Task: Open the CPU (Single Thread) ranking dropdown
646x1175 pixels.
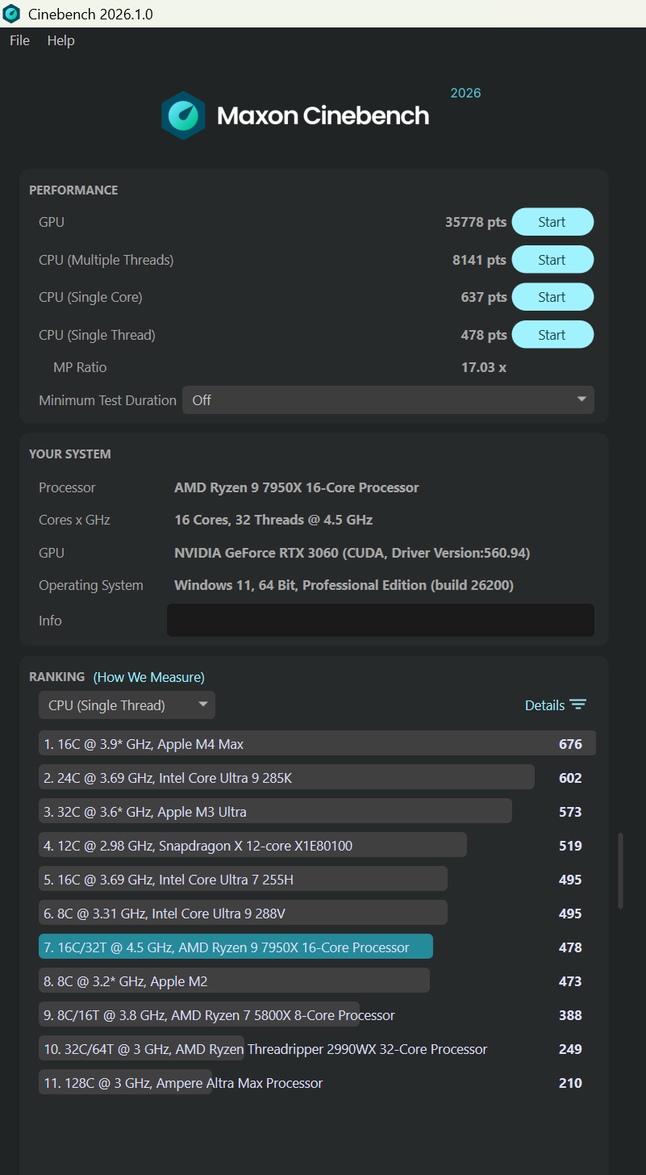Action: click(127, 705)
